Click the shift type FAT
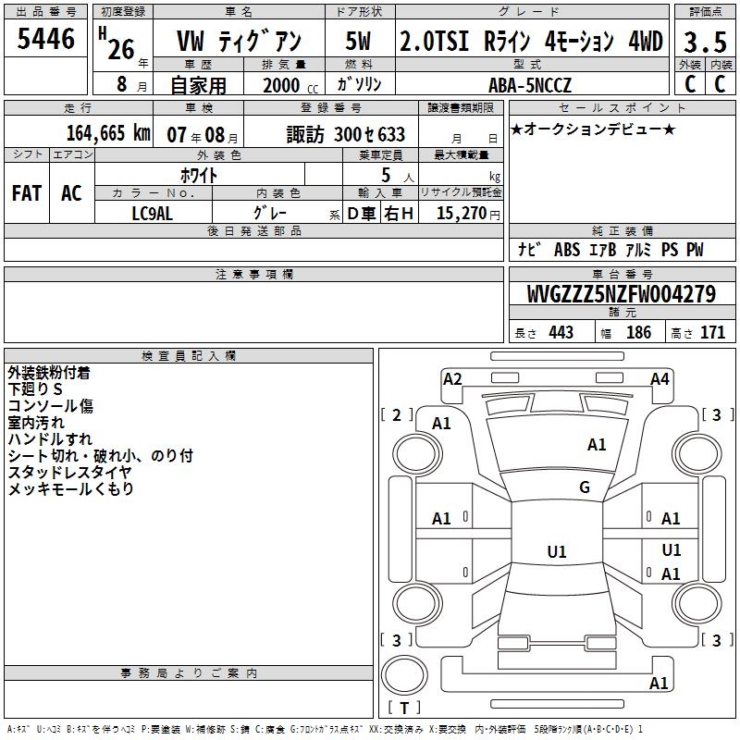 (x=27, y=193)
